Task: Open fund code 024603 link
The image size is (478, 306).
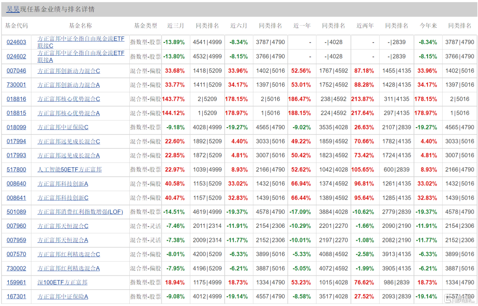Action: [x=16, y=42]
